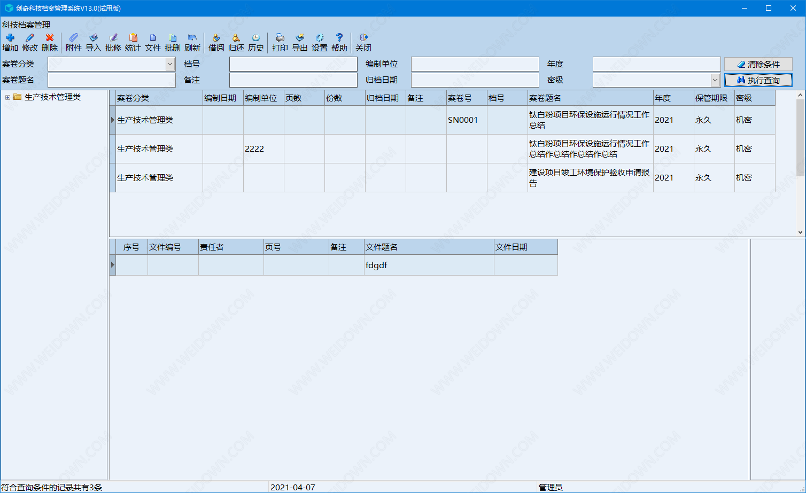Click the 清除条件 (Clear conditions) button

point(758,64)
